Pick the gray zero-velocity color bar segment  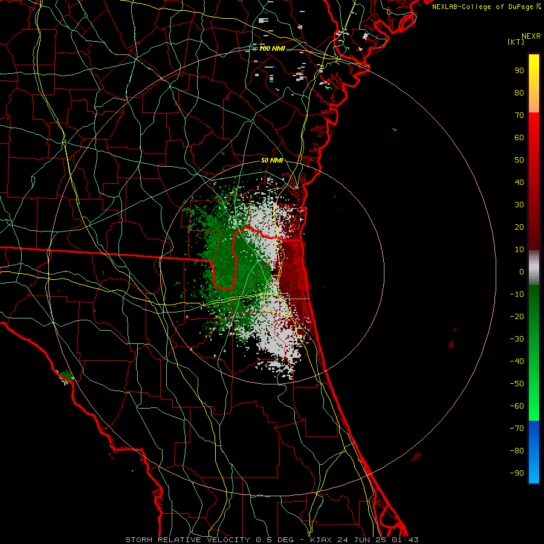tap(534, 268)
